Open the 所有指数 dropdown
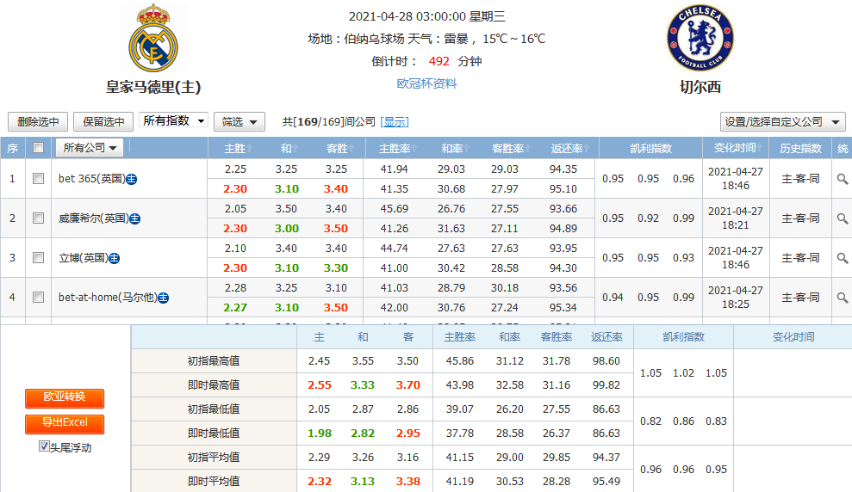Screen dimensions: 852x492 pos(174,120)
